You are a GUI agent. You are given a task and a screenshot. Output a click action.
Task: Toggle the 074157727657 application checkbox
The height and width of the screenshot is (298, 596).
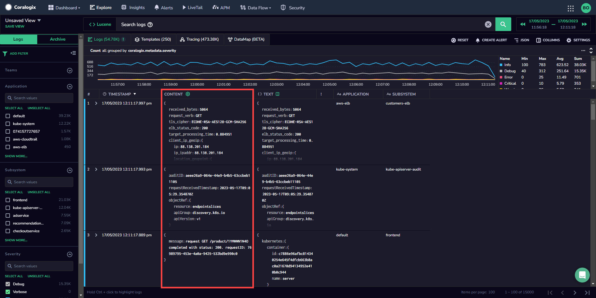pos(8,131)
